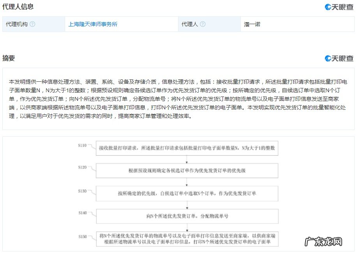Viewport: 357px width, 253px height.
Task: Click the S130 step about selecting N orders
Action: (187, 193)
